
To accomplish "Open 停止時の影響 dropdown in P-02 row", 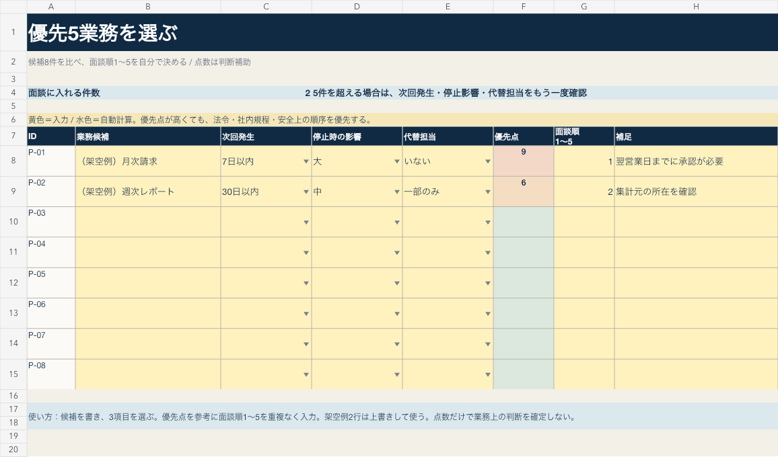I will pyautogui.click(x=397, y=192).
